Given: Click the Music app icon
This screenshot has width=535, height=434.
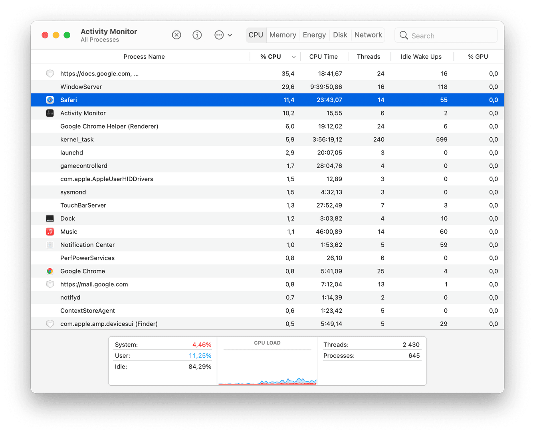Looking at the screenshot, I should point(50,232).
